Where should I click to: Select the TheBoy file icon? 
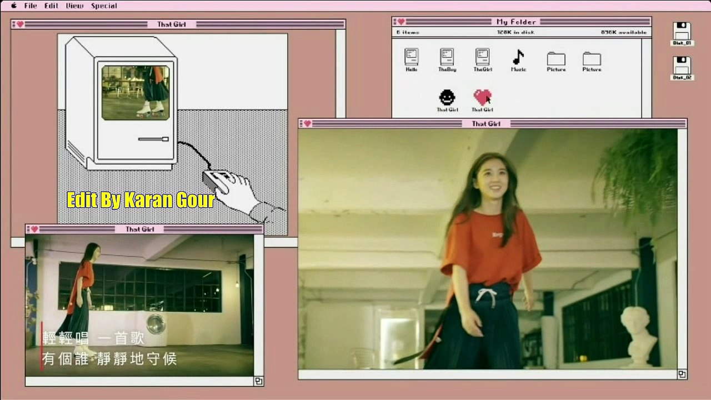tap(447, 60)
